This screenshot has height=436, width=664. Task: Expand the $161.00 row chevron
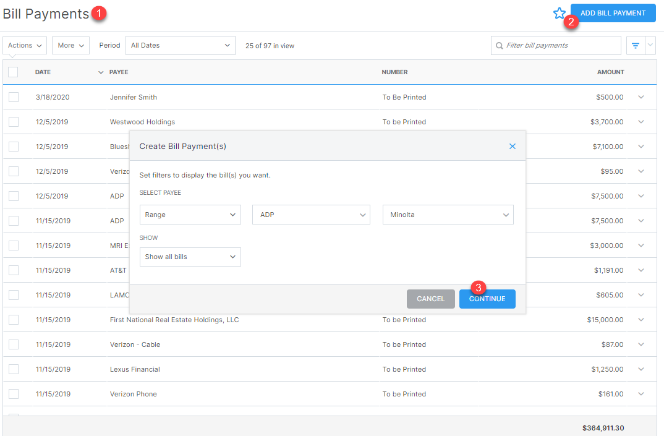coord(641,394)
